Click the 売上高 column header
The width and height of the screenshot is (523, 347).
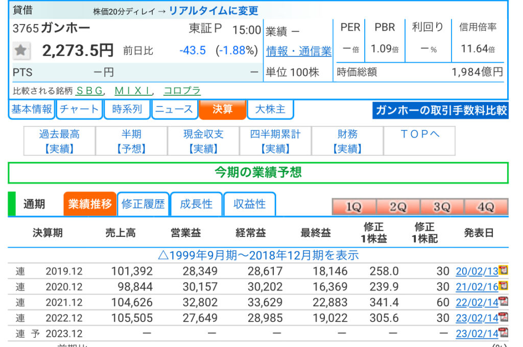[121, 233]
